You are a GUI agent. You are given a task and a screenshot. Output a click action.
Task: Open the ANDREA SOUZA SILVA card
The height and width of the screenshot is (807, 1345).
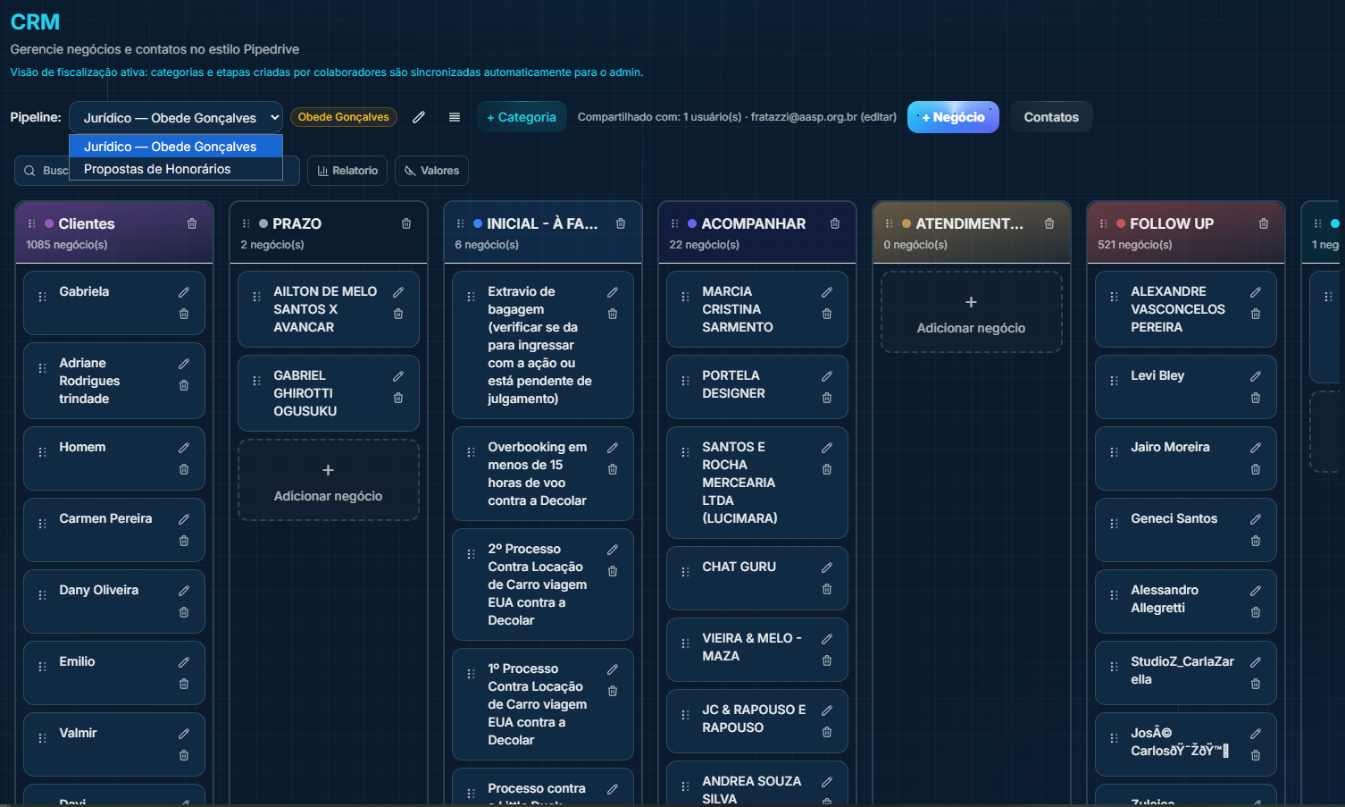pyautogui.click(x=757, y=784)
